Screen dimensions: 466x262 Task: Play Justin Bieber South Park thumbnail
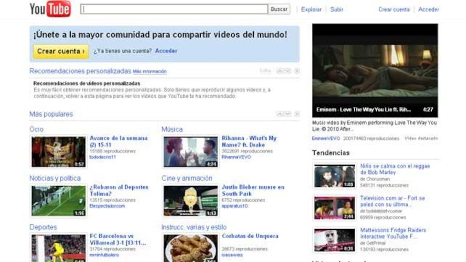(191, 201)
